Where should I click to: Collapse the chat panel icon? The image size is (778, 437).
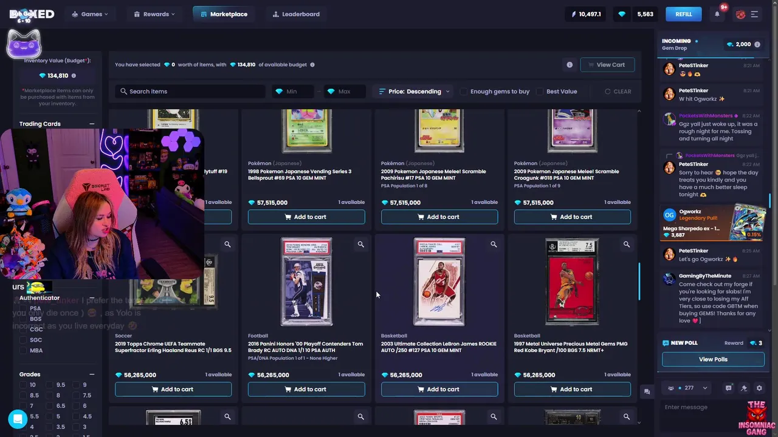pos(647,392)
